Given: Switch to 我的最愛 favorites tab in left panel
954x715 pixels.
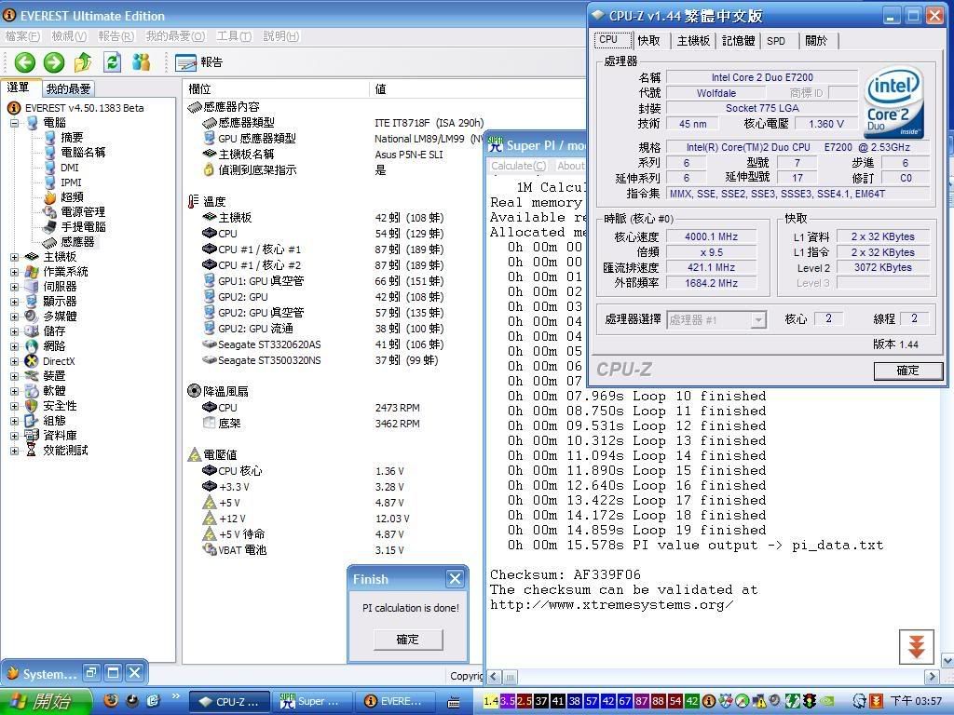Looking at the screenshot, I should 68,88.
